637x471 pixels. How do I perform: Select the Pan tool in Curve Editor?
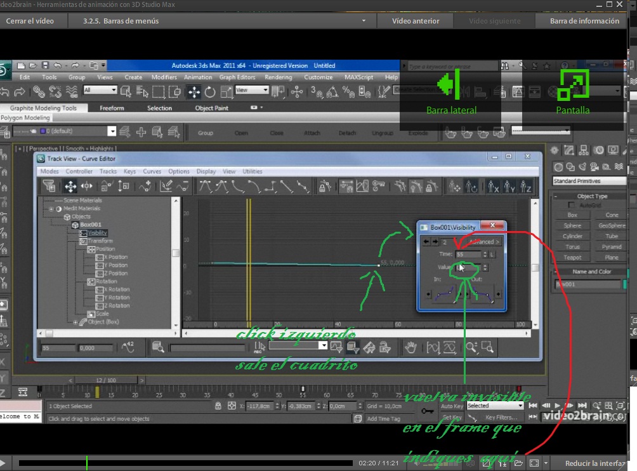tap(410, 347)
